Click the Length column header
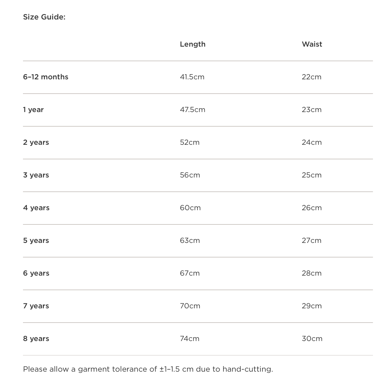Viewport: 374px width, 380px height. click(x=193, y=44)
